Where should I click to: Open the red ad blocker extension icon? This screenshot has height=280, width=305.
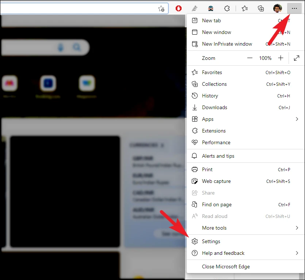coord(178,8)
